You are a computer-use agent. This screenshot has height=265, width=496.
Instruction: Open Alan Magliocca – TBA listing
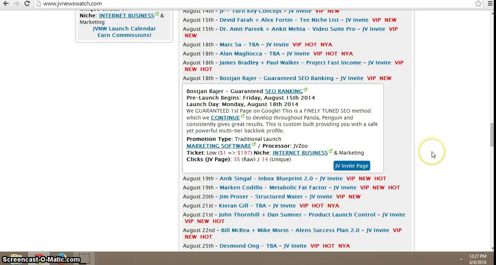click(x=250, y=54)
